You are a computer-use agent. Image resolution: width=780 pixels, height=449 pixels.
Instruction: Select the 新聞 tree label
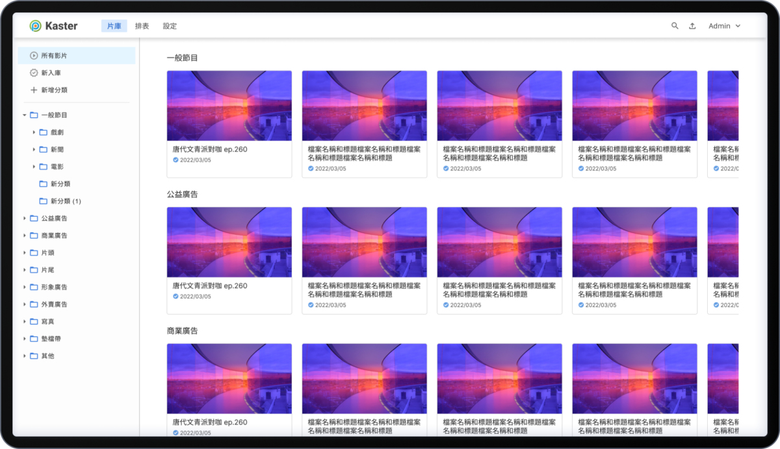[57, 149]
